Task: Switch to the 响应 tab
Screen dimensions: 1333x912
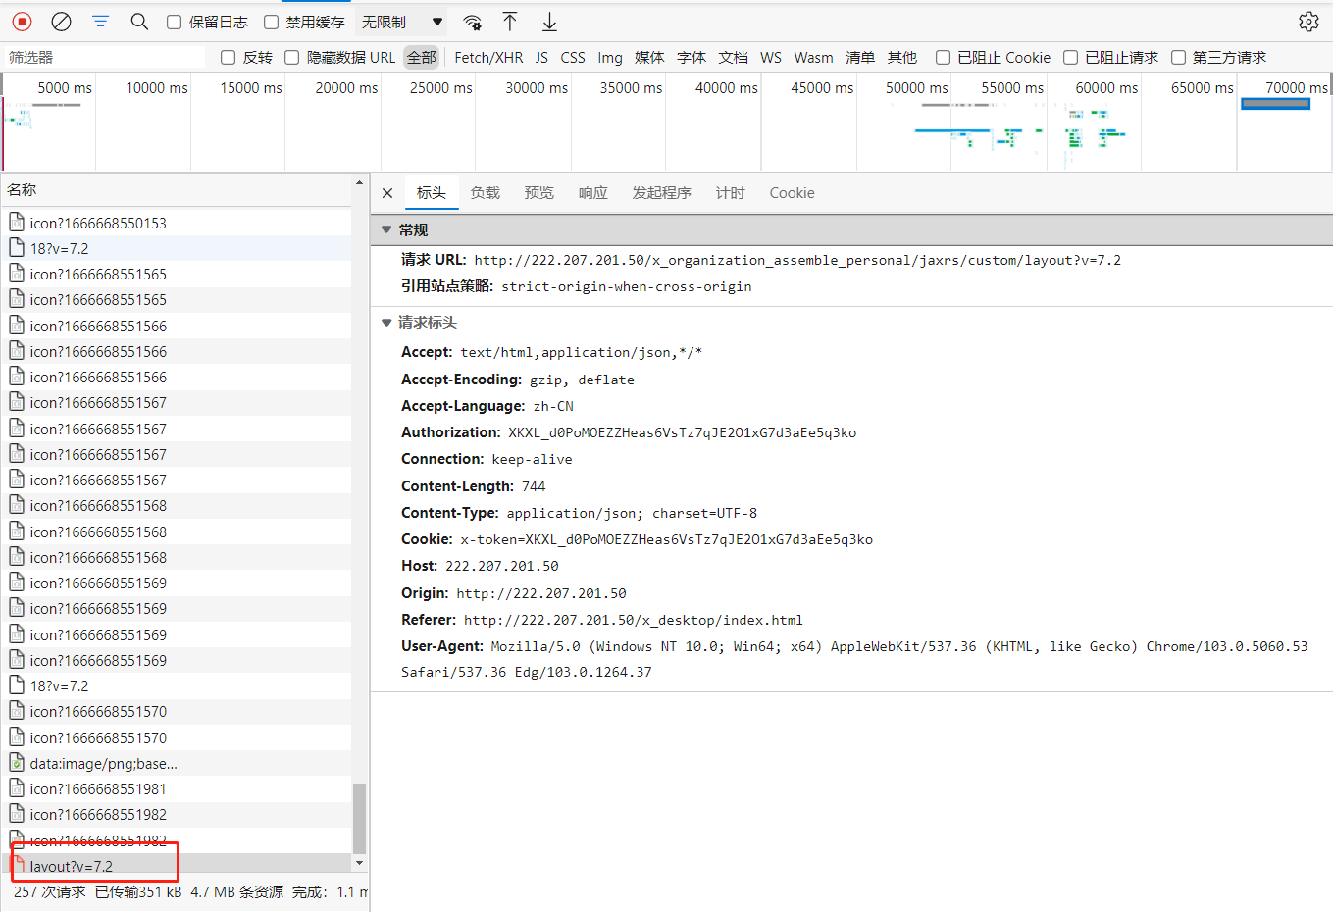Action: point(592,193)
